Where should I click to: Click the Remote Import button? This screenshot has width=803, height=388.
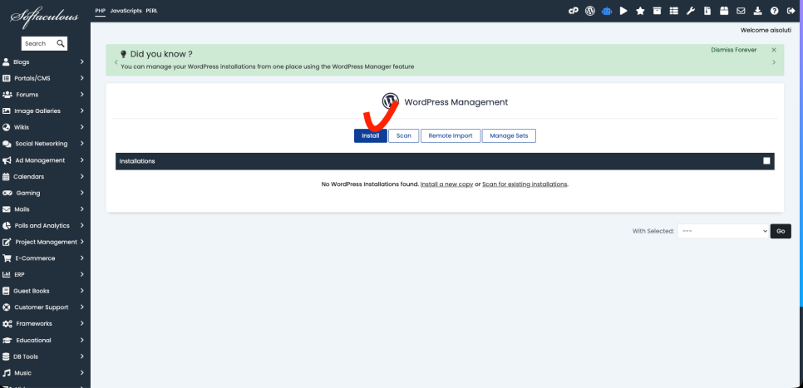(451, 135)
